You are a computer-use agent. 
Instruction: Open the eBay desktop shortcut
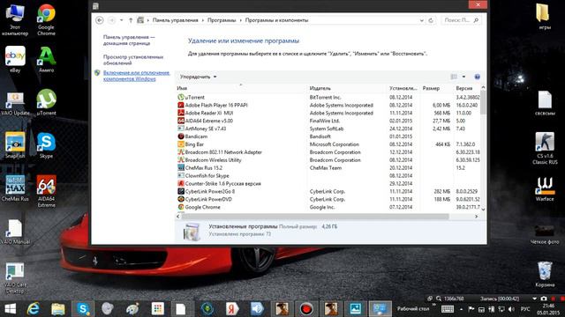[x=15, y=59]
